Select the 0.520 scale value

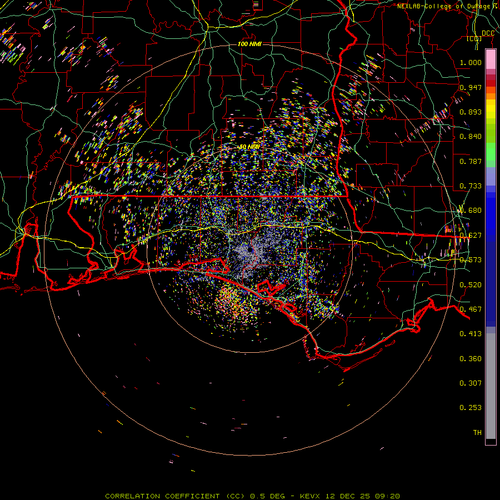click(471, 285)
